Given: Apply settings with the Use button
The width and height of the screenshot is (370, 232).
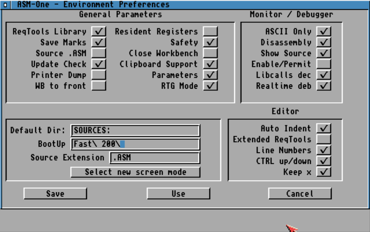Looking at the screenshot, I should 178,193.
